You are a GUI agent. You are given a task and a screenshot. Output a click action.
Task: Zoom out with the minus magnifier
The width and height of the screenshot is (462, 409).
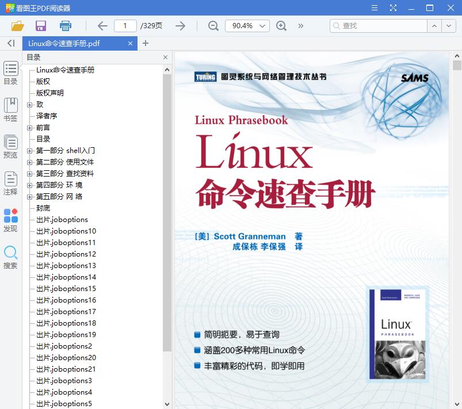[x=213, y=26]
